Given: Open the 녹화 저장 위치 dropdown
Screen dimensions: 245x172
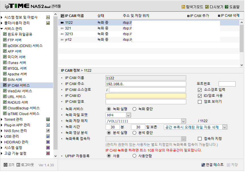Looking at the screenshot, I should (183, 121).
